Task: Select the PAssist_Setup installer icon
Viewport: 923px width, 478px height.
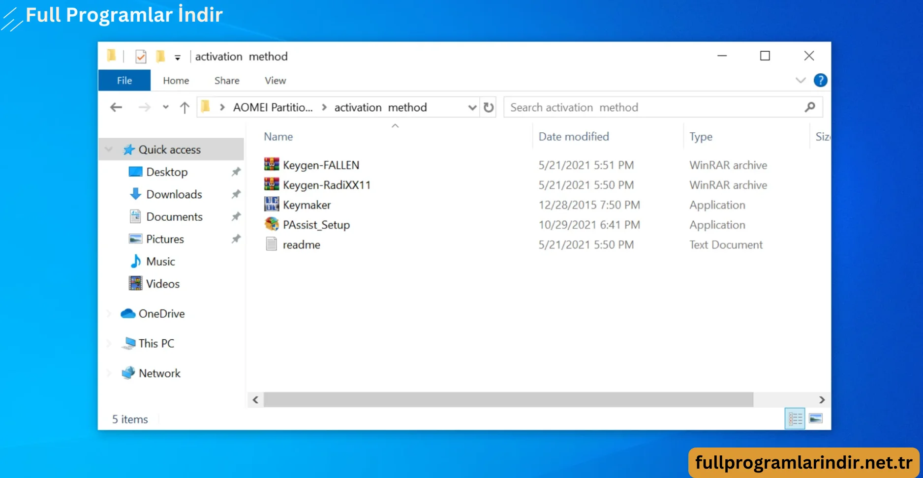Action: pyautogui.click(x=272, y=224)
